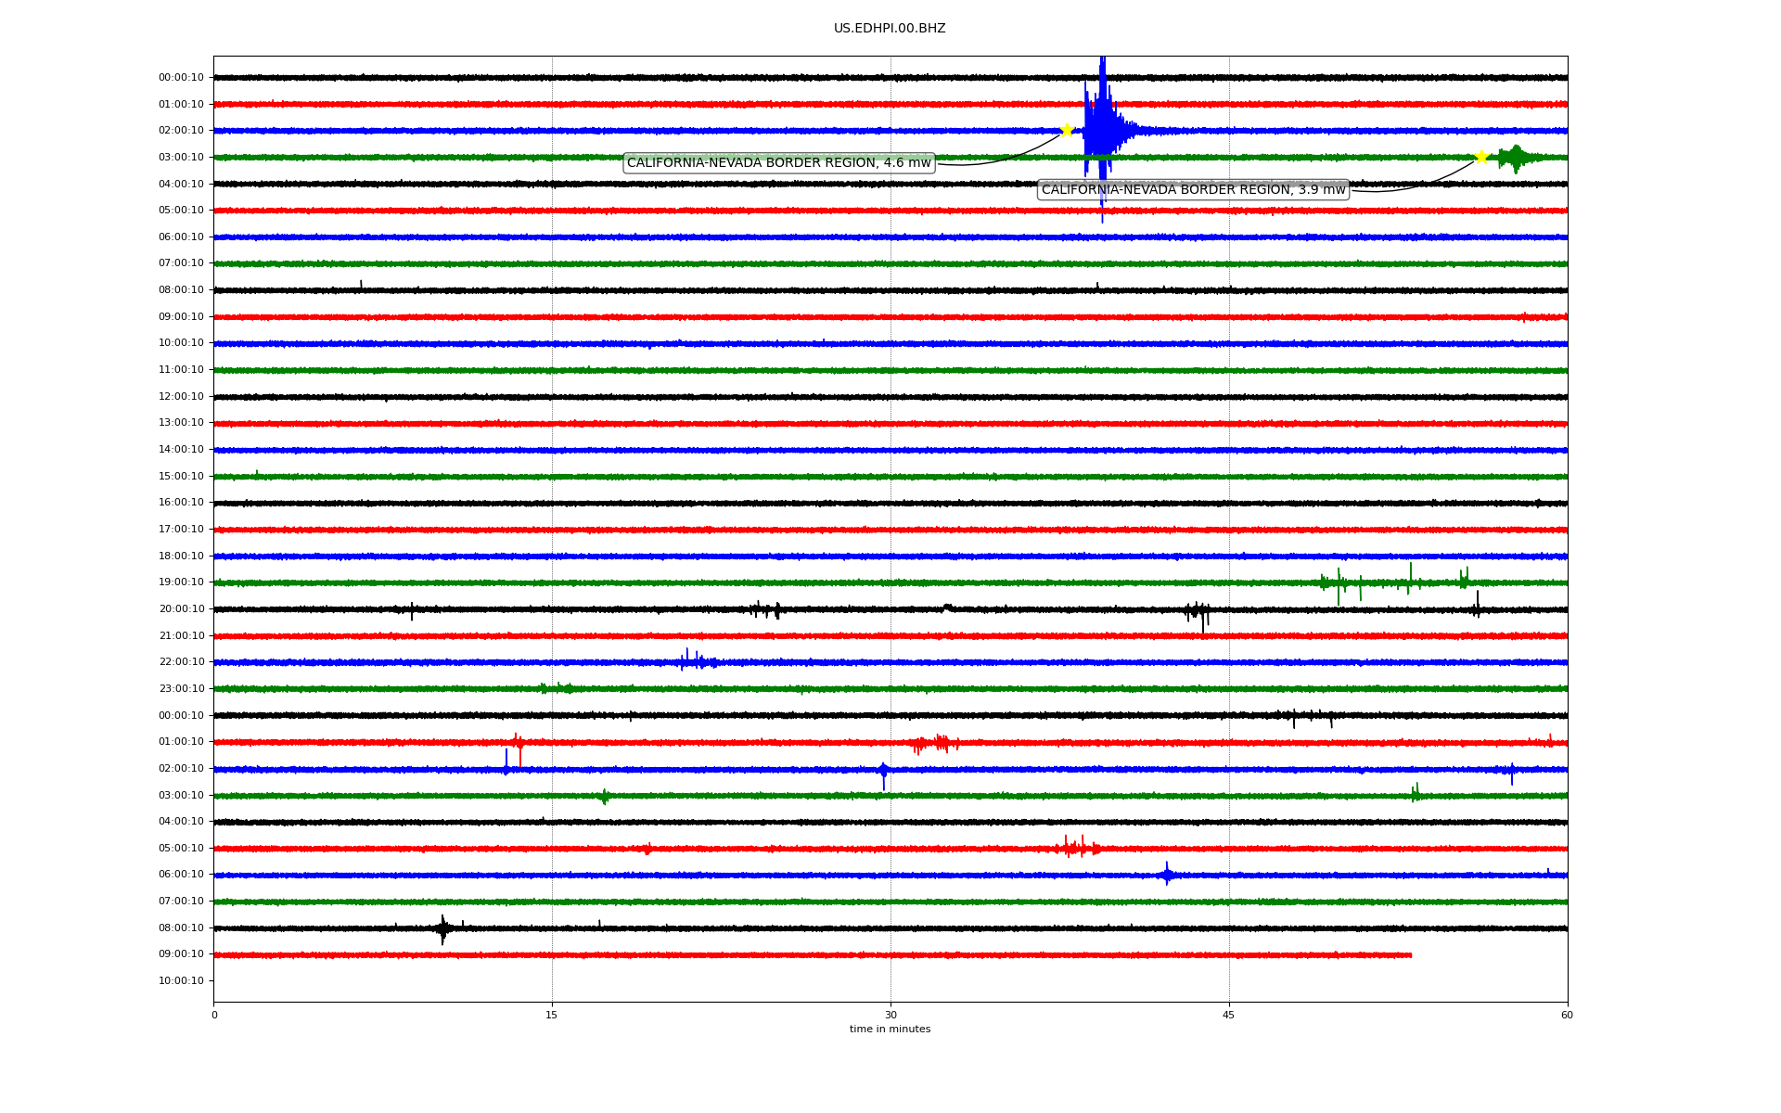The height and width of the screenshot is (1113, 1781).
Task: Click the 16:00:10 time label
Action: click(x=181, y=503)
